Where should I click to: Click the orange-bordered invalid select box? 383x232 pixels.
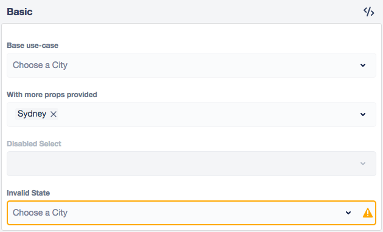[191, 213]
